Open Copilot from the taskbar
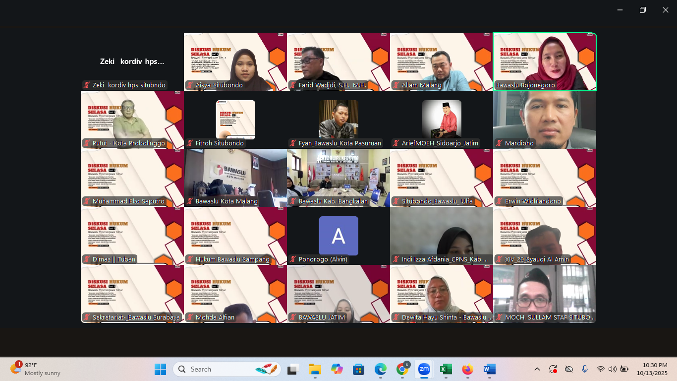 337,369
